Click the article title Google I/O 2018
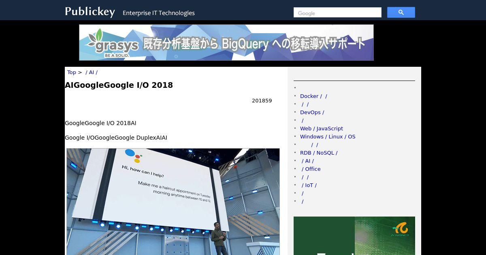The width and height of the screenshot is (486, 255). [x=119, y=85]
